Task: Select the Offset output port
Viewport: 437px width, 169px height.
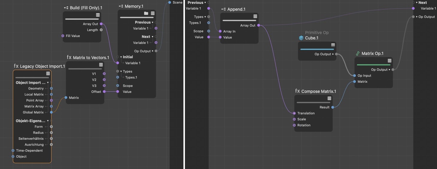Action: 104,92
